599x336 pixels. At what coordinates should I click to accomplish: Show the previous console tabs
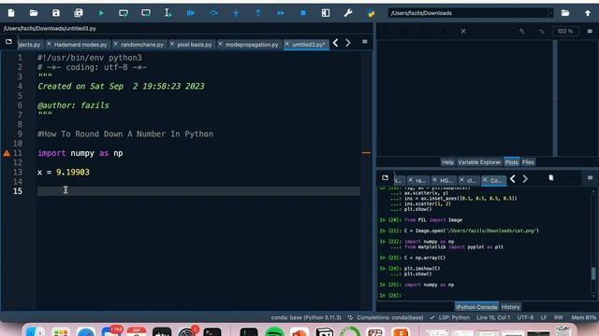513,178
